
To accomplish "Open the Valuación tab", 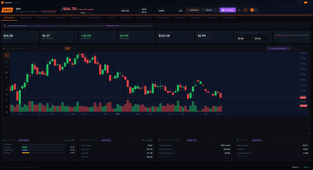I will (x=43, y=18).
